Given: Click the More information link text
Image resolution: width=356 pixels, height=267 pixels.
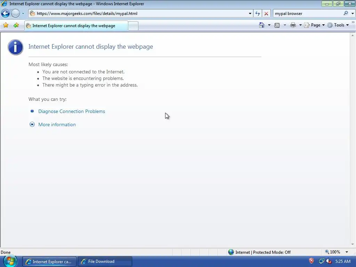Looking at the screenshot, I should tap(57, 124).
